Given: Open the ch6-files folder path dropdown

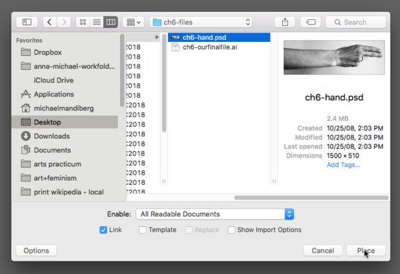Looking at the screenshot, I should (x=201, y=22).
